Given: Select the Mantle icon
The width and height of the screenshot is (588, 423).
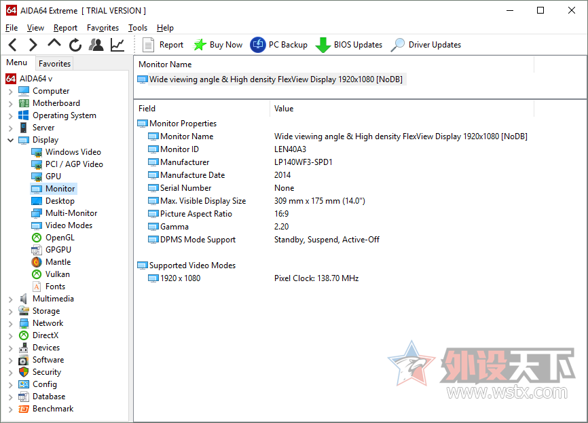Looking at the screenshot, I should coord(37,262).
